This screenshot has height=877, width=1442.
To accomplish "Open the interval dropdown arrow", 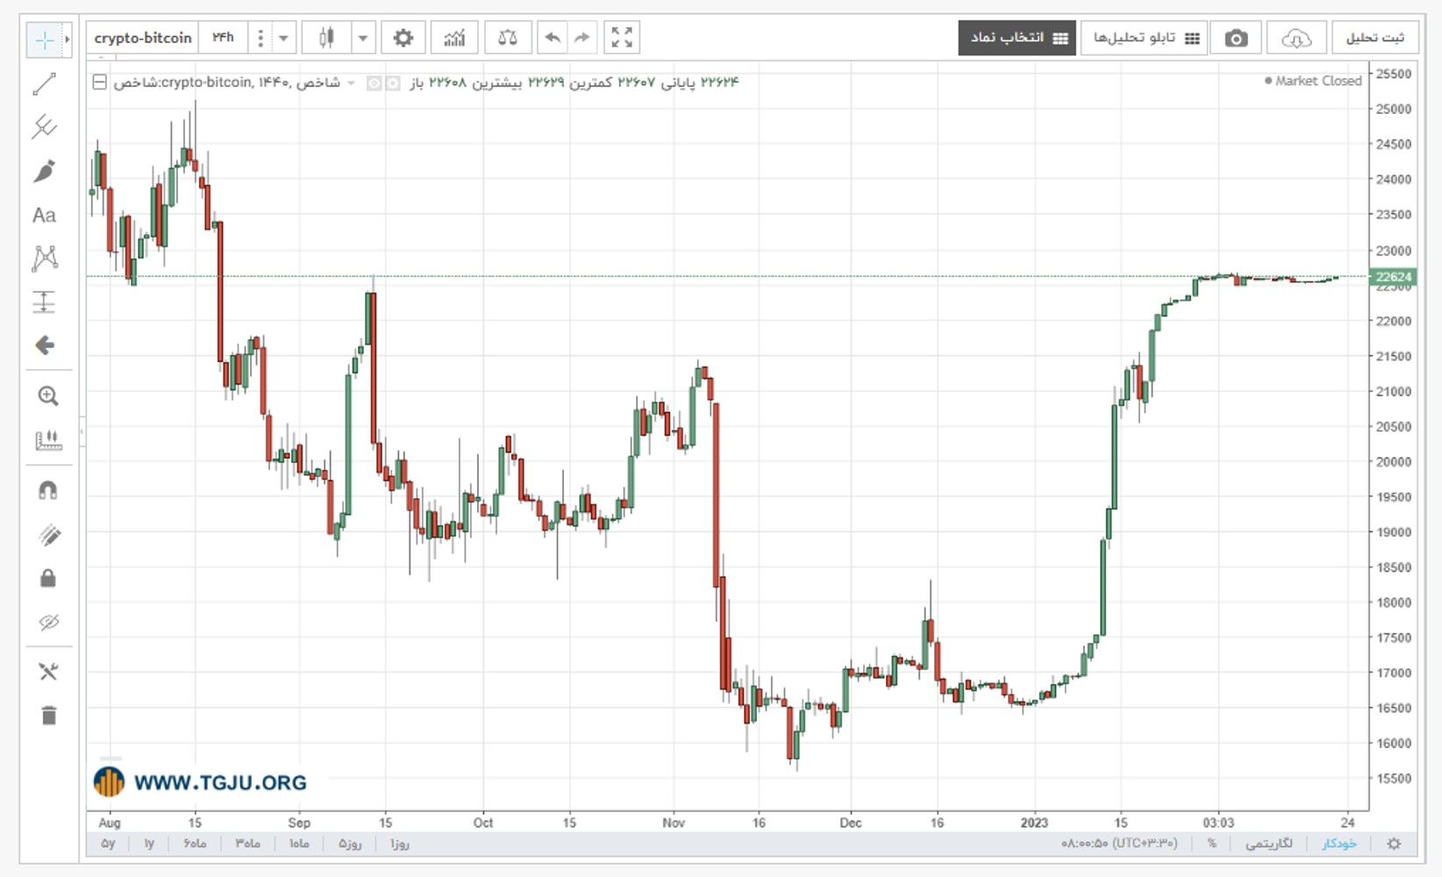I will (x=283, y=38).
